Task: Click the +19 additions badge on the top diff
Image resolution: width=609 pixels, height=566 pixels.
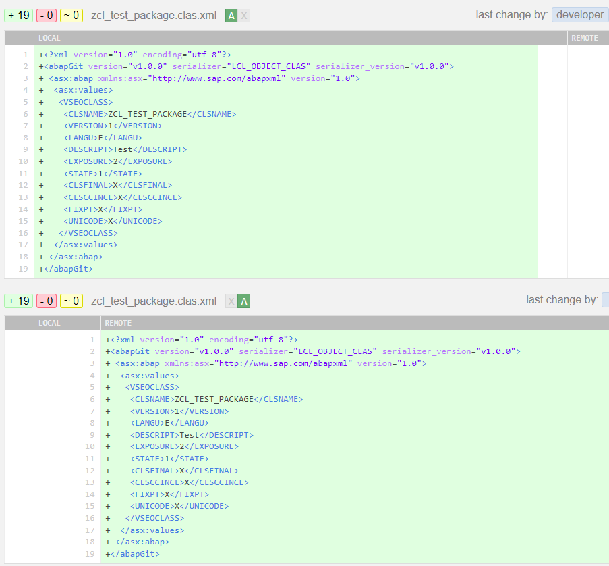Action: tap(18, 14)
